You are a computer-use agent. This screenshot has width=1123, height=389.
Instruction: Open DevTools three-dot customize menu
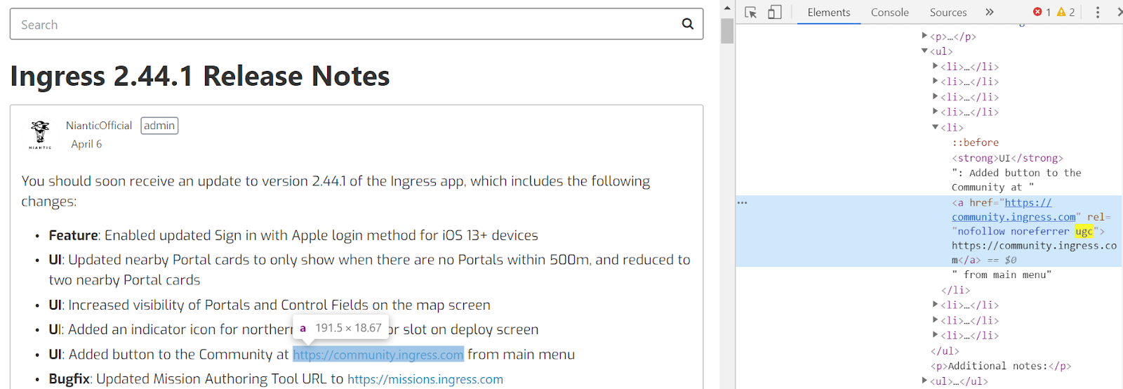tap(1098, 12)
